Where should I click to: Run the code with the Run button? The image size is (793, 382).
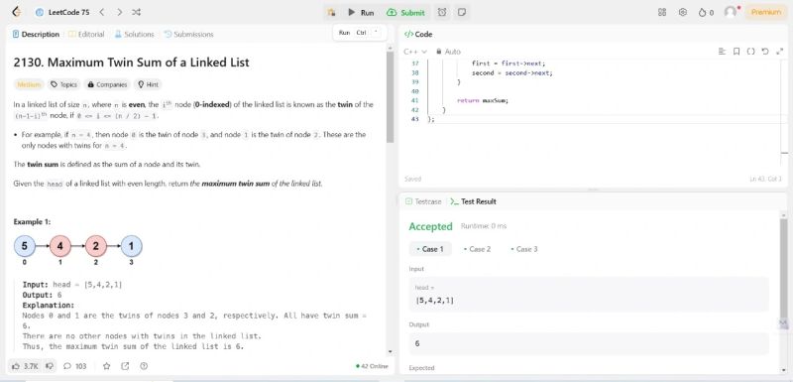click(361, 12)
